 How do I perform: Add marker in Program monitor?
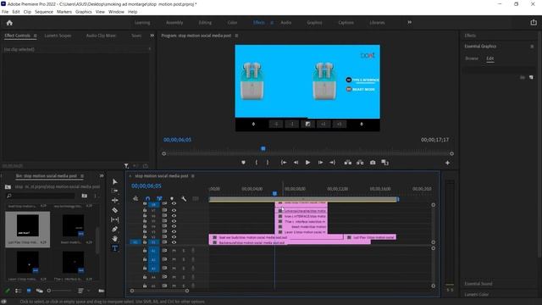coord(243,163)
